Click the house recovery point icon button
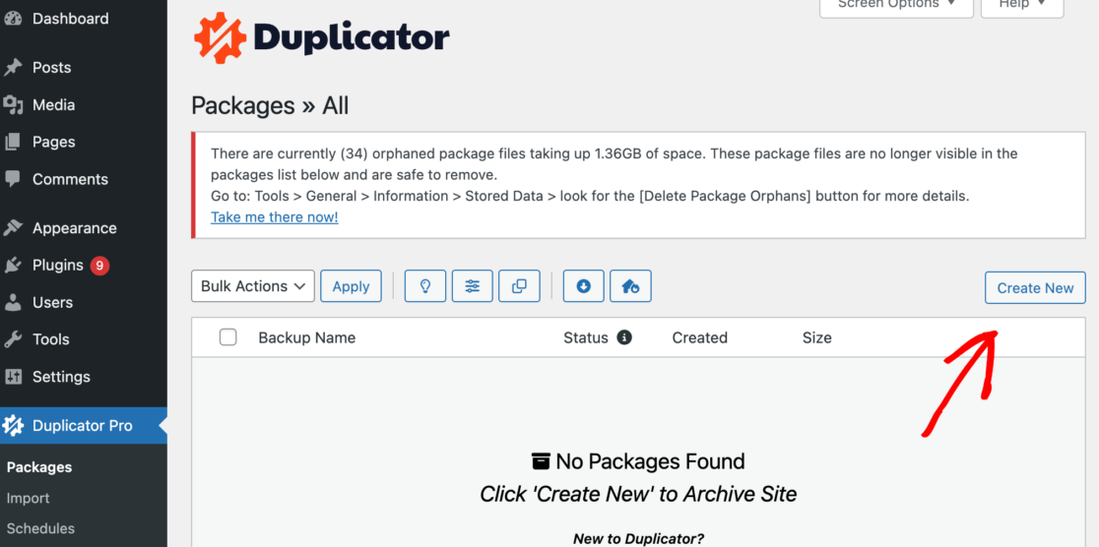This screenshot has height=547, width=1099. point(630,286)
